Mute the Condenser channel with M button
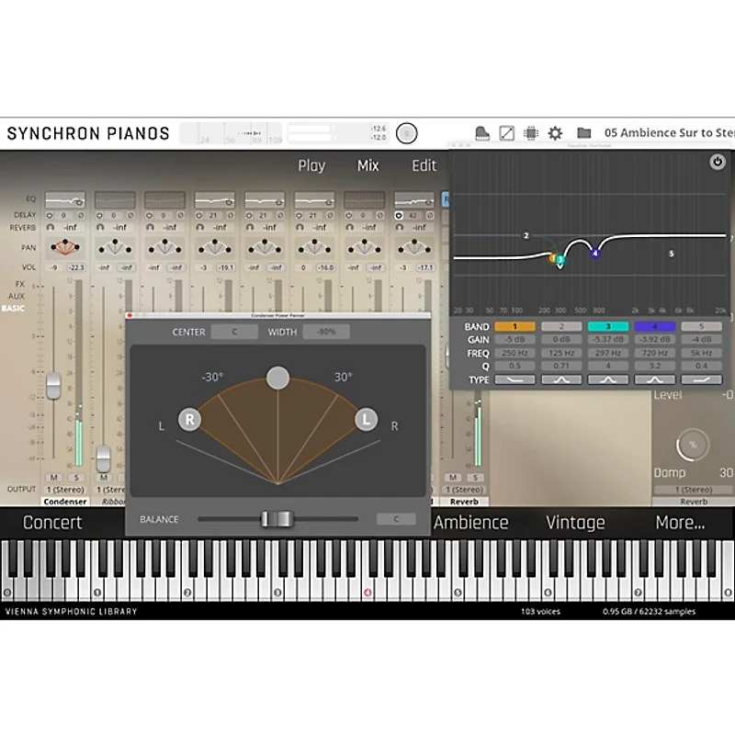735x735 pixels. tap(53, 478)
